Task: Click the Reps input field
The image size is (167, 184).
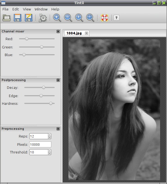Action: pyautogui.click(x=39, y=136)
